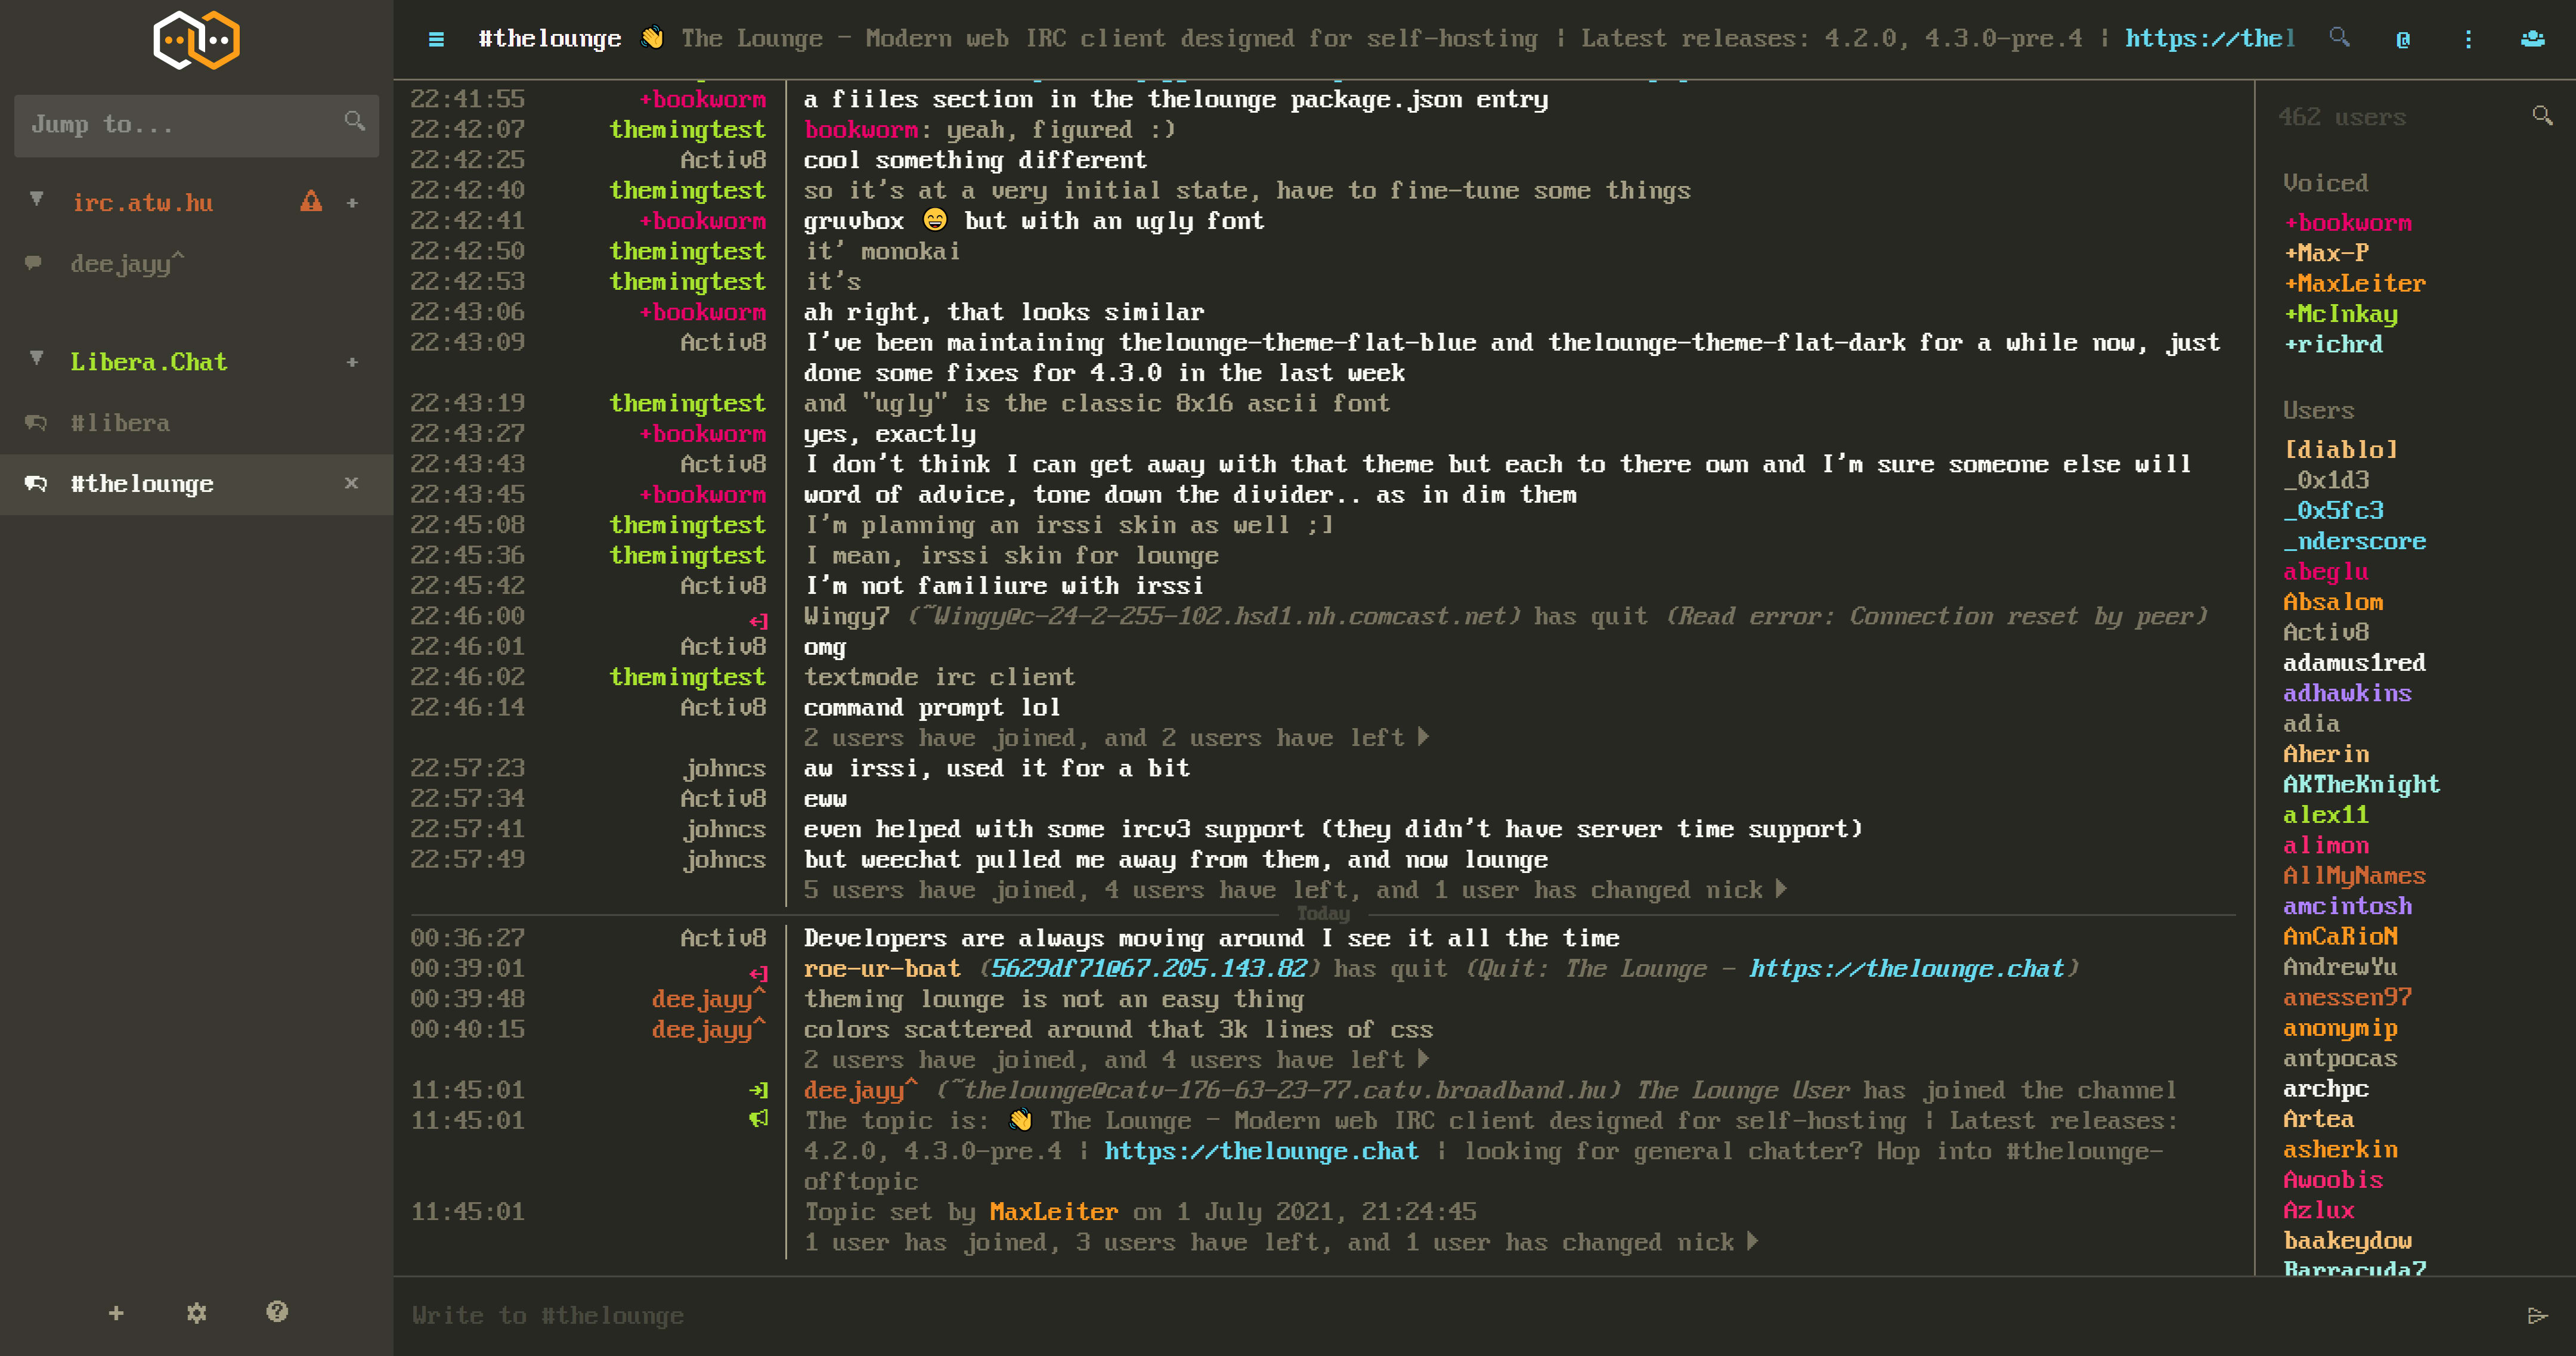Image resolution: width=2576 pixels, height=1356 pixels.
Task: Click the waving hand emoji in topic bar
Action: pos(652,38)
